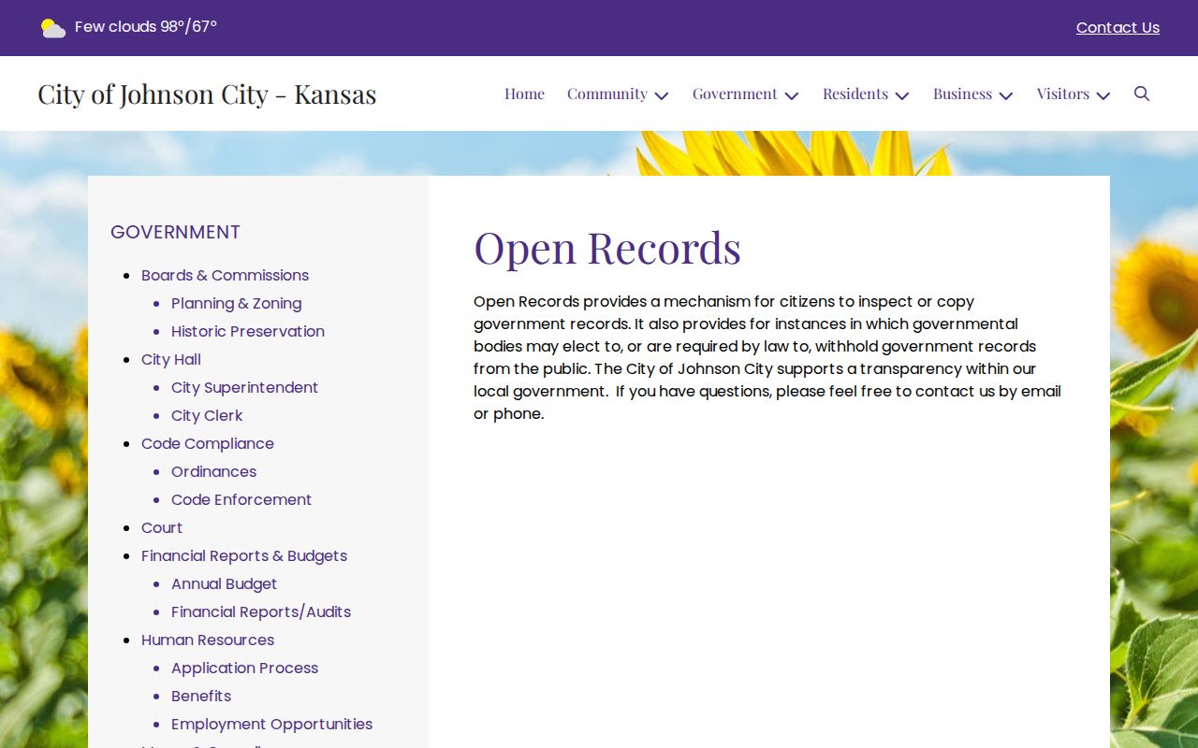Open the Visitors menu label

coord(1063,93)
